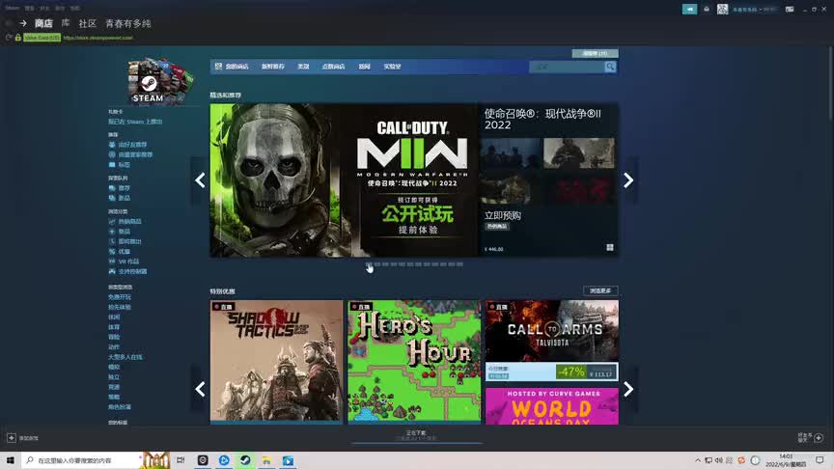Click the store search magnifier icon
This screenshot has height=469, width=834.
[x=610, y=67]
